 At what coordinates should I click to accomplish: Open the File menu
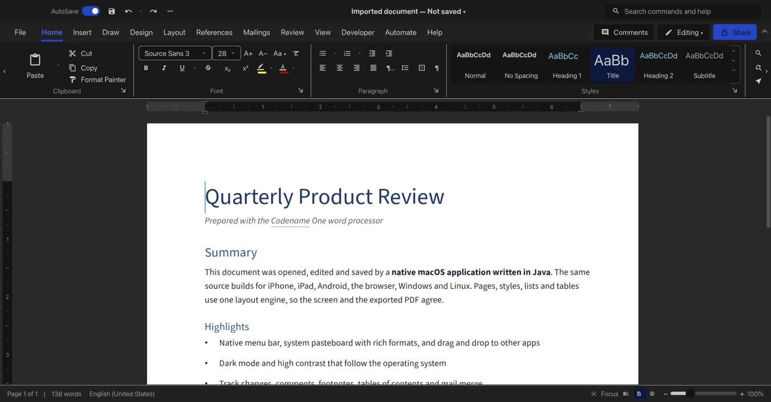click(x=20, y=32)
